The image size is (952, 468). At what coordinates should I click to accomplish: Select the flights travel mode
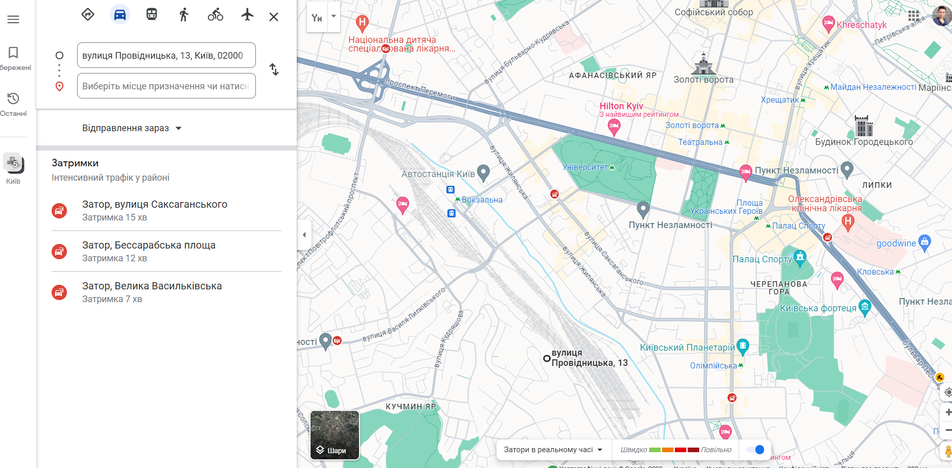pyautogui.click(x=247, y=15)
